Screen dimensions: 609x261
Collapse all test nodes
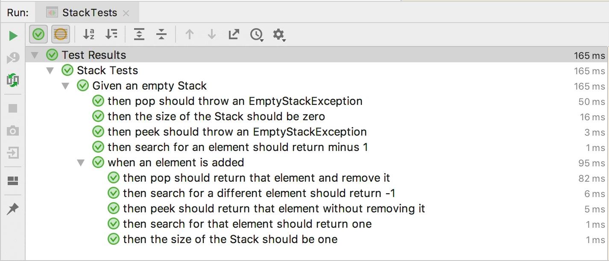[161, 35]
